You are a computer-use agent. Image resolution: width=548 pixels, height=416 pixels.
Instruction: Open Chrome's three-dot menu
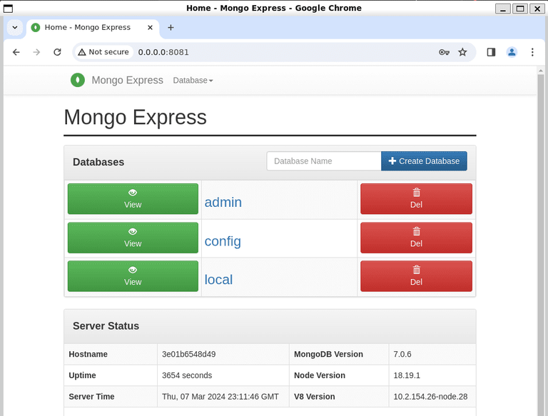[x=532, y=52]
